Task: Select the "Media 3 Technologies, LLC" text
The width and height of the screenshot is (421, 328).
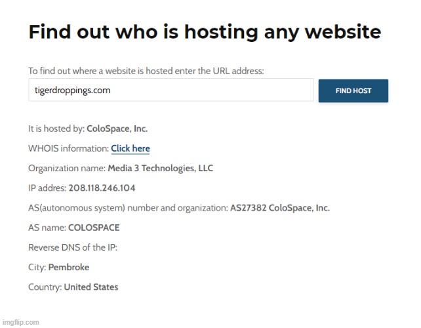Action: [160, 169]
